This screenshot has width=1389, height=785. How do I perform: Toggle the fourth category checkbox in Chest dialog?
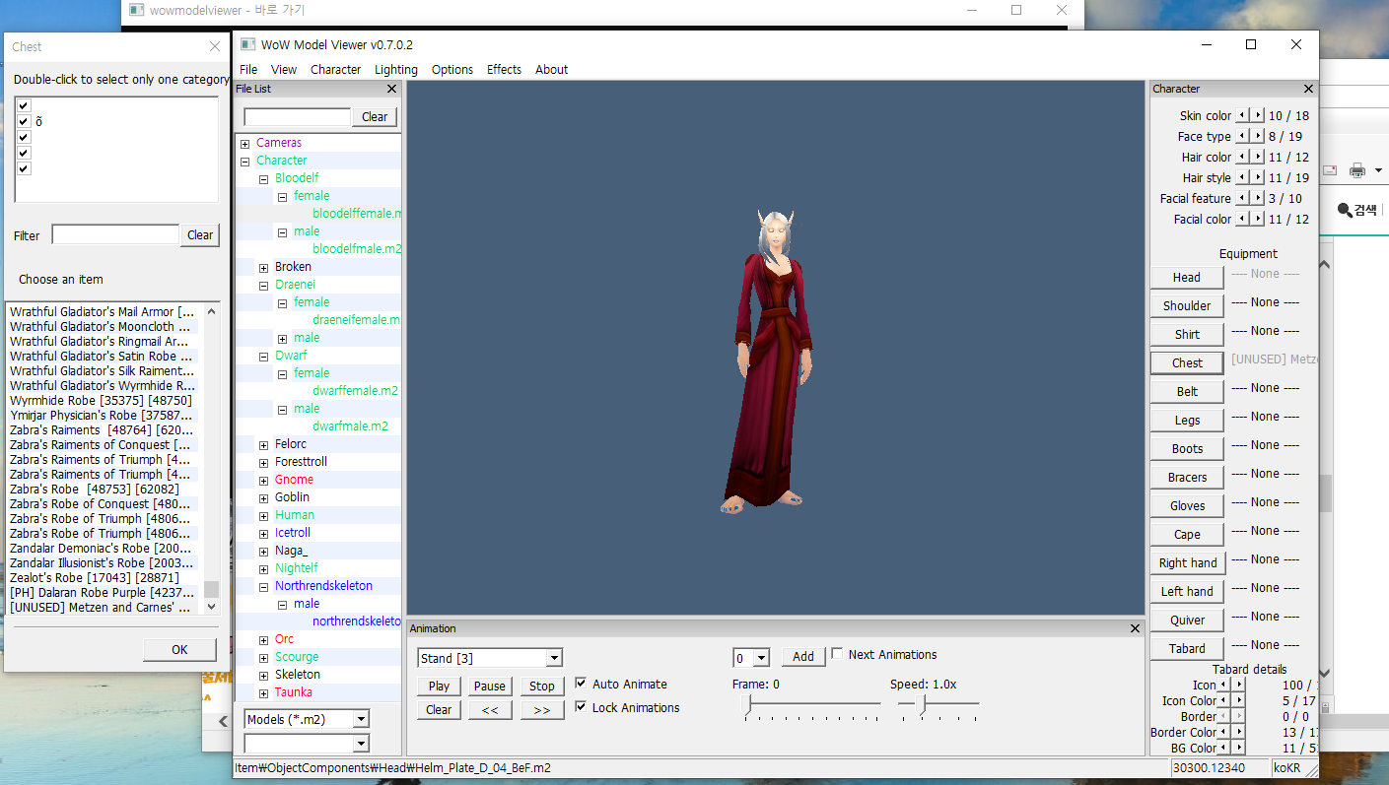24,153
